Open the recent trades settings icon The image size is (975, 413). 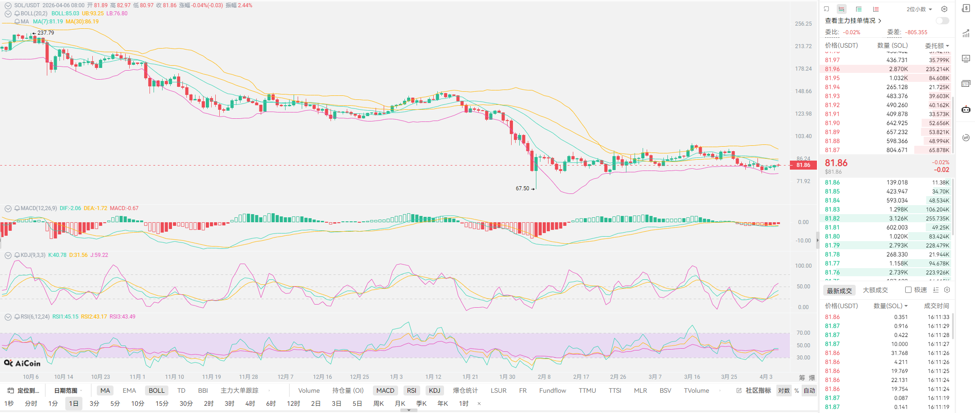947,290
